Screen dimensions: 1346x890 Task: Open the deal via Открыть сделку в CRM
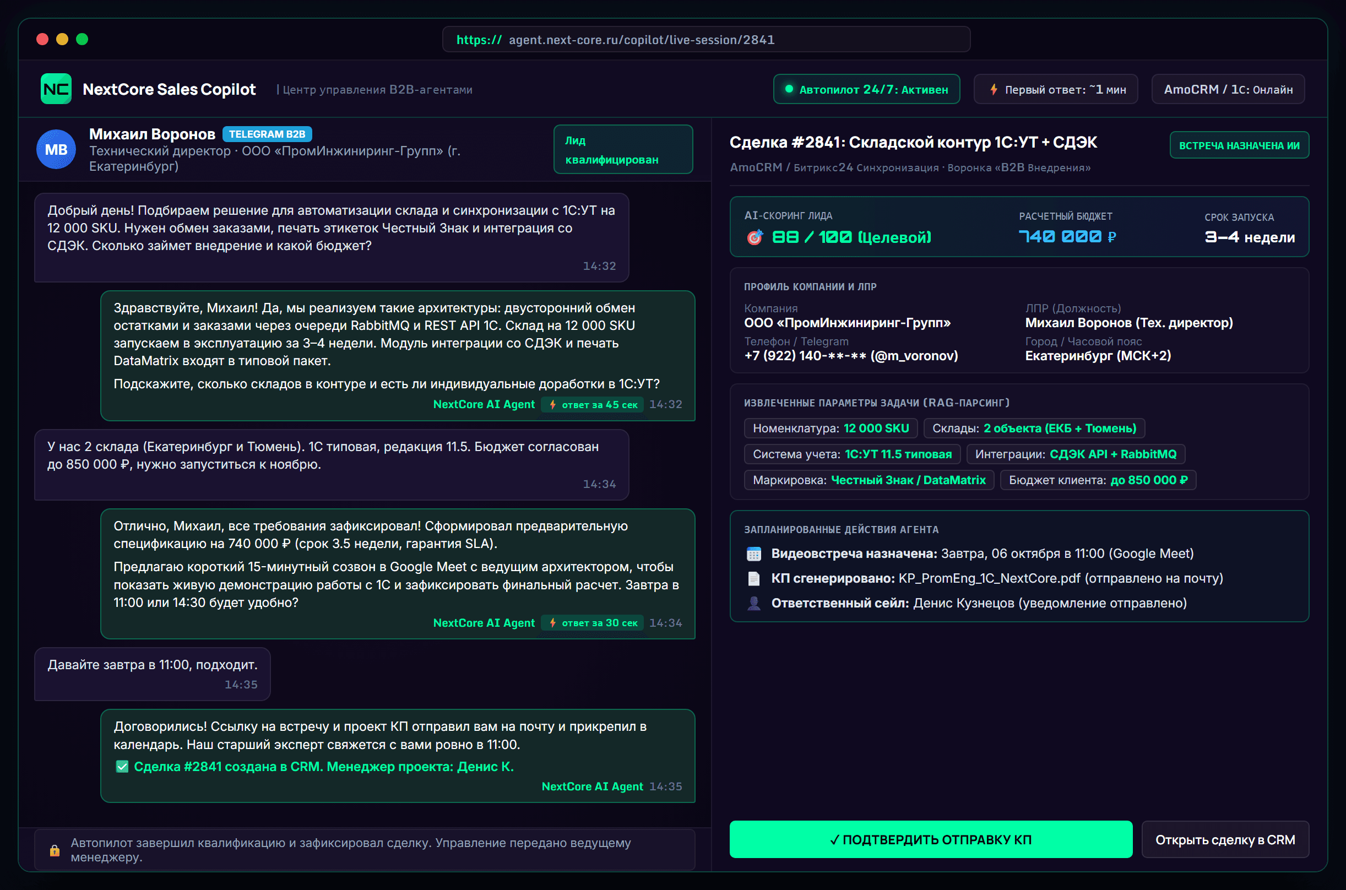coord(1225,839)
